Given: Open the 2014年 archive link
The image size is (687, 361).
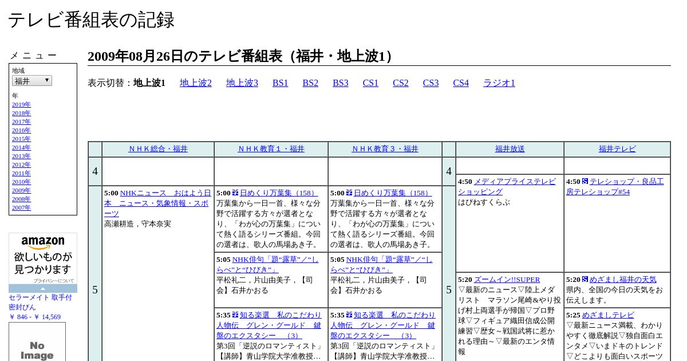Looking at the screenshot, I should [x=21, y=147].
